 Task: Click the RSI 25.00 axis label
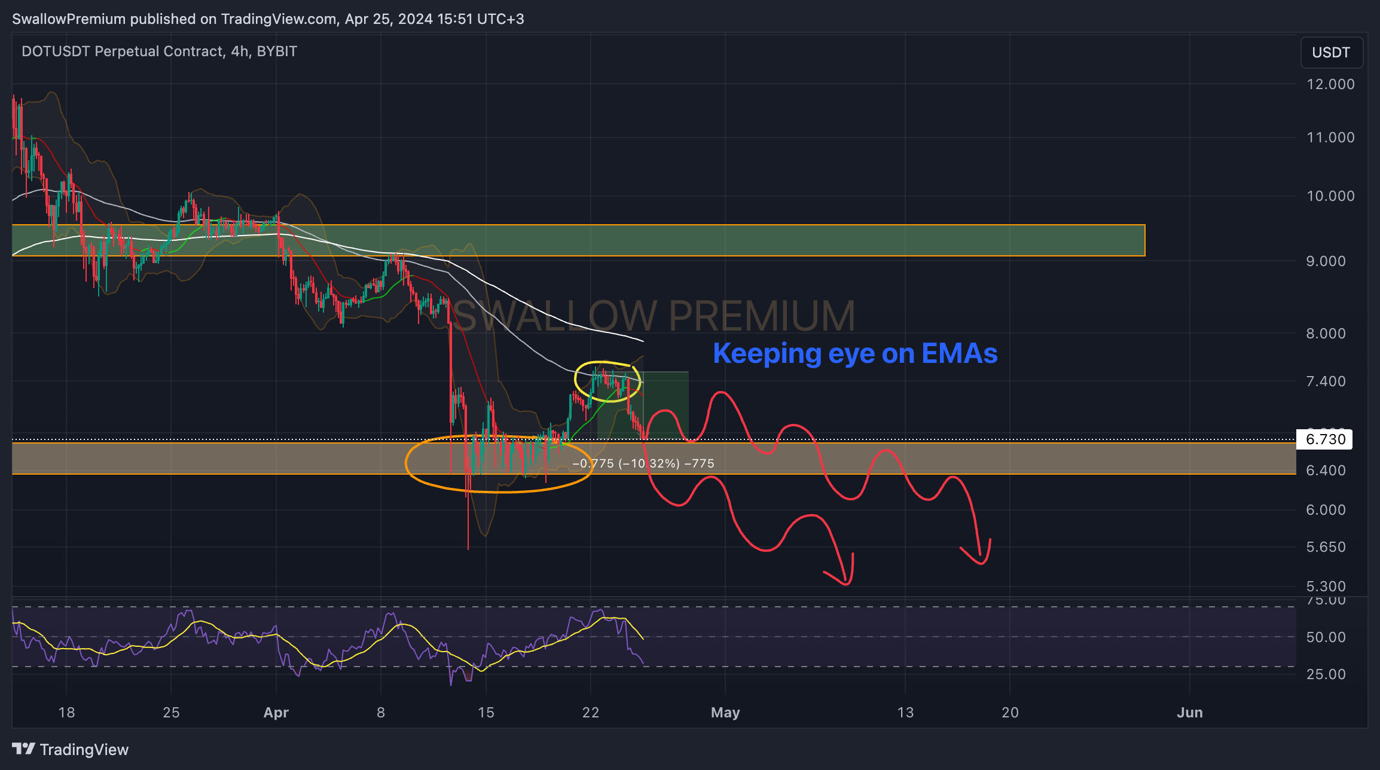click(x=1326, y=674)
